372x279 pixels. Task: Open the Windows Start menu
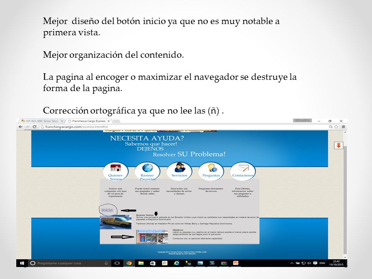(x=22, y=263)
